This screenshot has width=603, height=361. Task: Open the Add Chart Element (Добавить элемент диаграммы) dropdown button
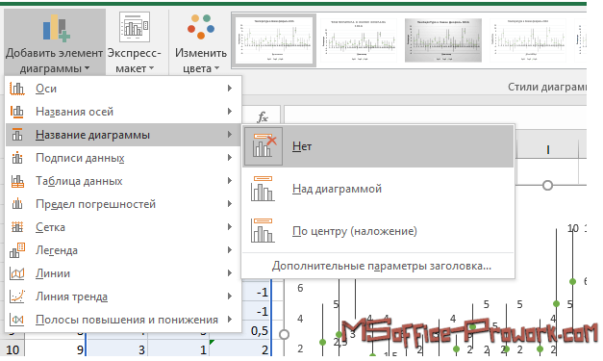point(55,42)
